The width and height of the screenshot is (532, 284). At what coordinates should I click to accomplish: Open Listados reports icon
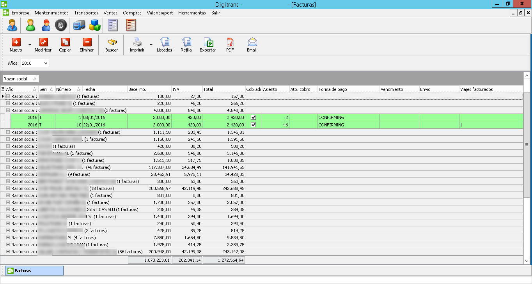point(165,42)
